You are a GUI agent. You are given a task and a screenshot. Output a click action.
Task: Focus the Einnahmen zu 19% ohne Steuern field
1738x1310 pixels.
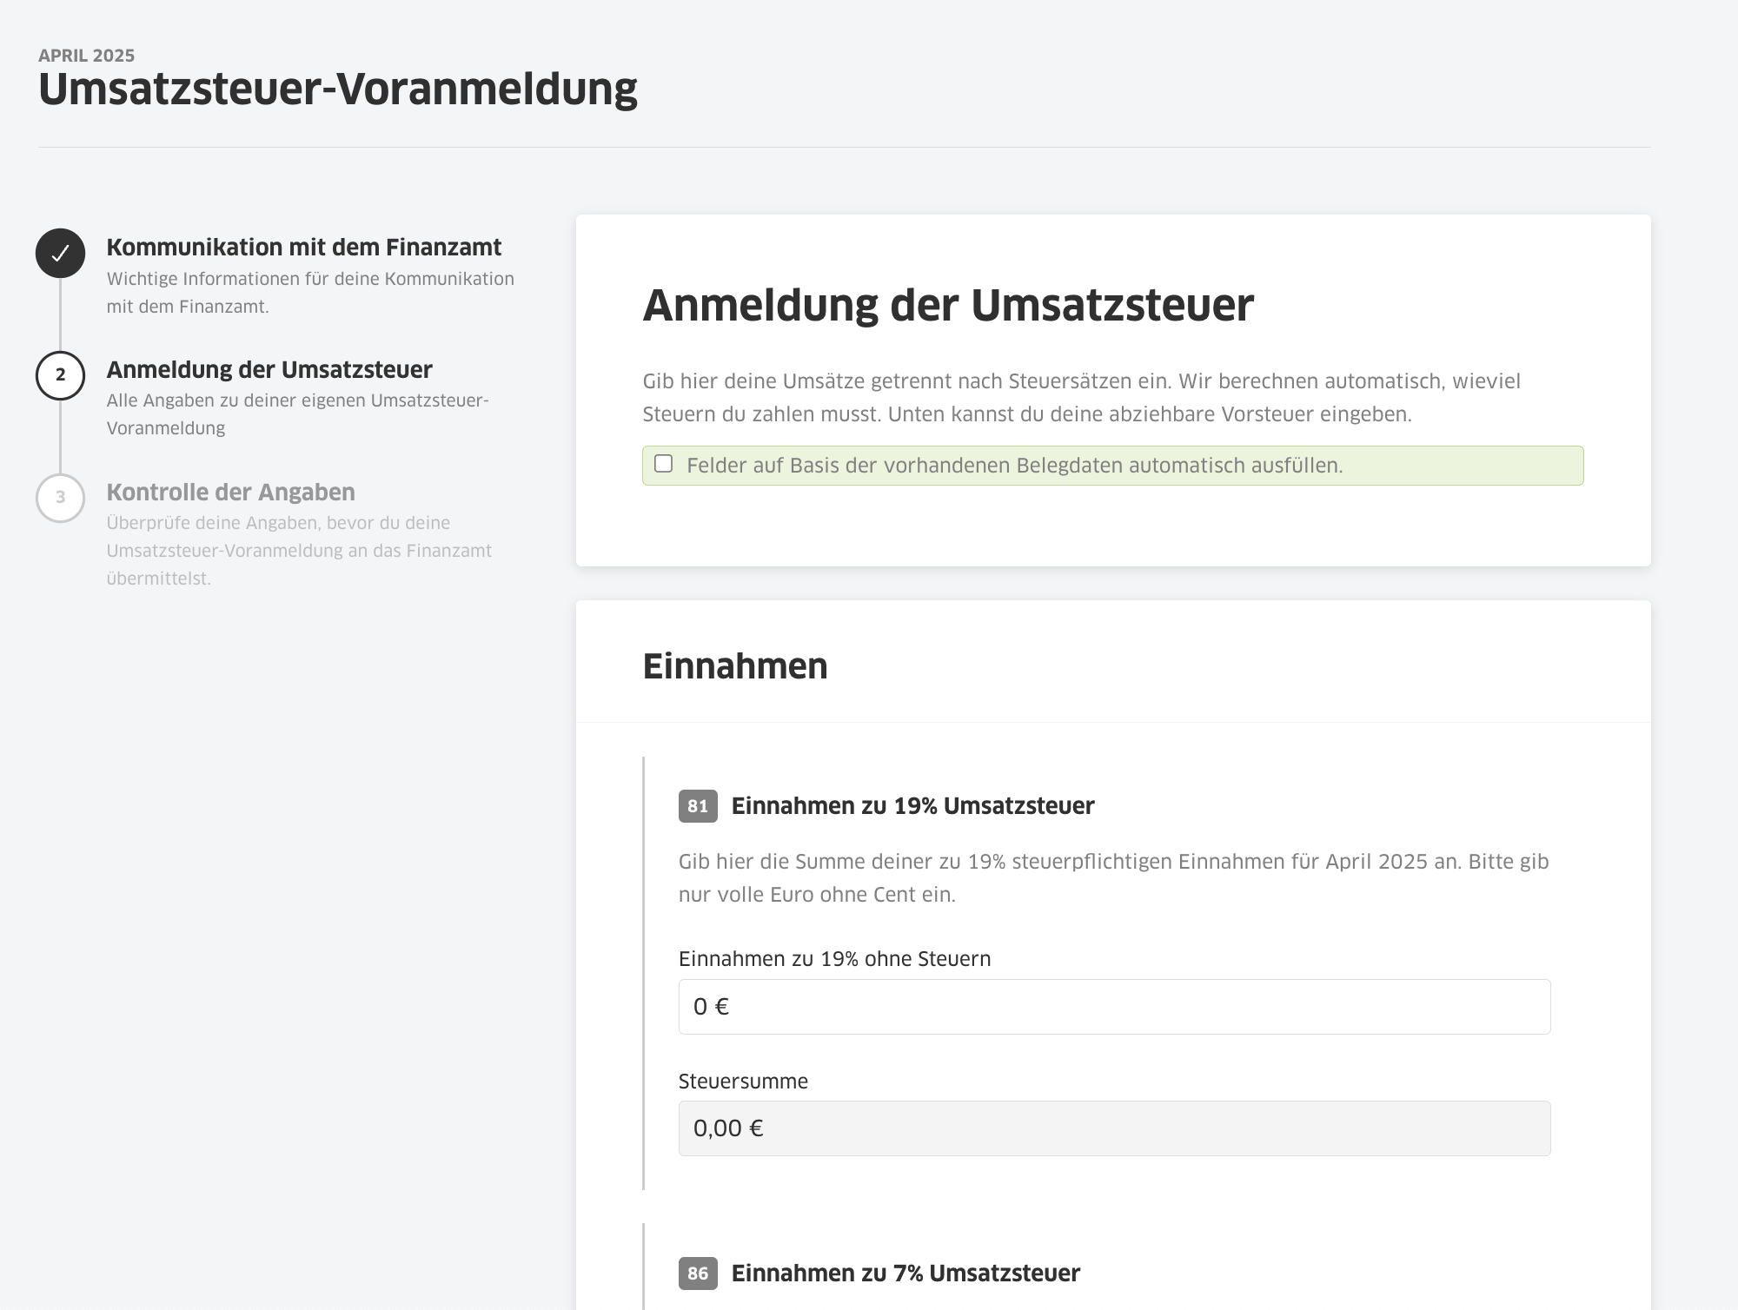click(1114, 1007)
